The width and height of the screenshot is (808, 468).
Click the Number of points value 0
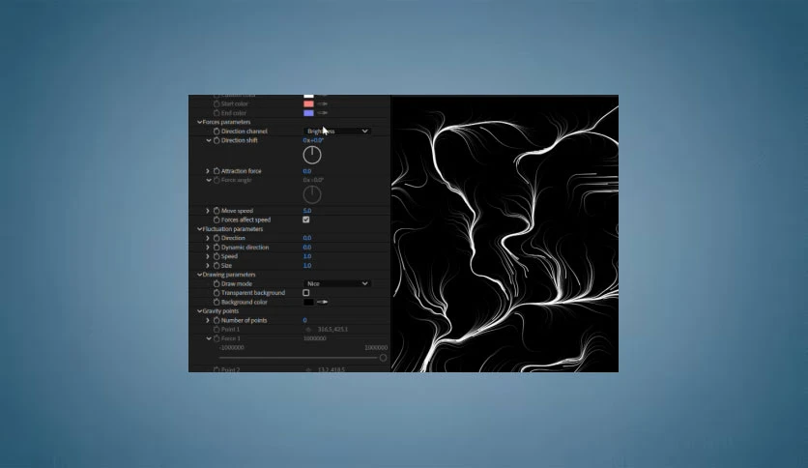305,321
